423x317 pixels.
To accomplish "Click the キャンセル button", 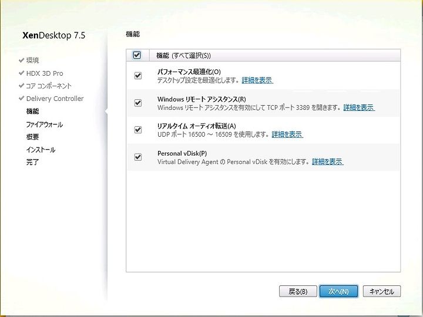I will pyautogui.click(x=382, y=291).
